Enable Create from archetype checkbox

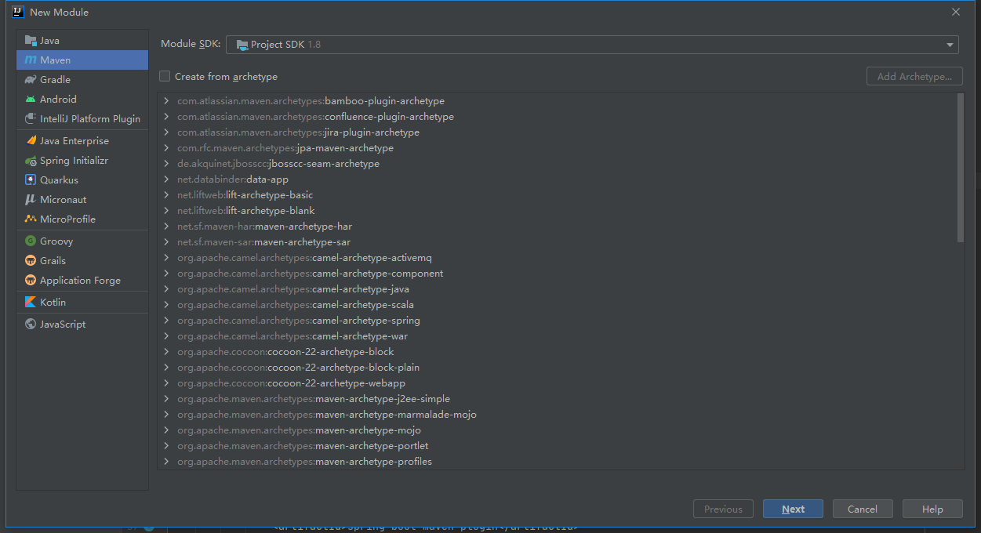pos(165,76)
